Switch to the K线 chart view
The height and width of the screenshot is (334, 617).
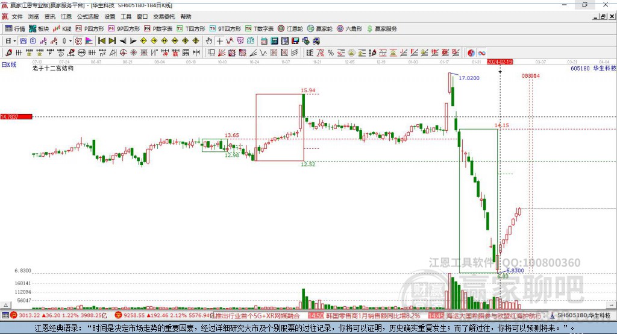click(62, 29)
